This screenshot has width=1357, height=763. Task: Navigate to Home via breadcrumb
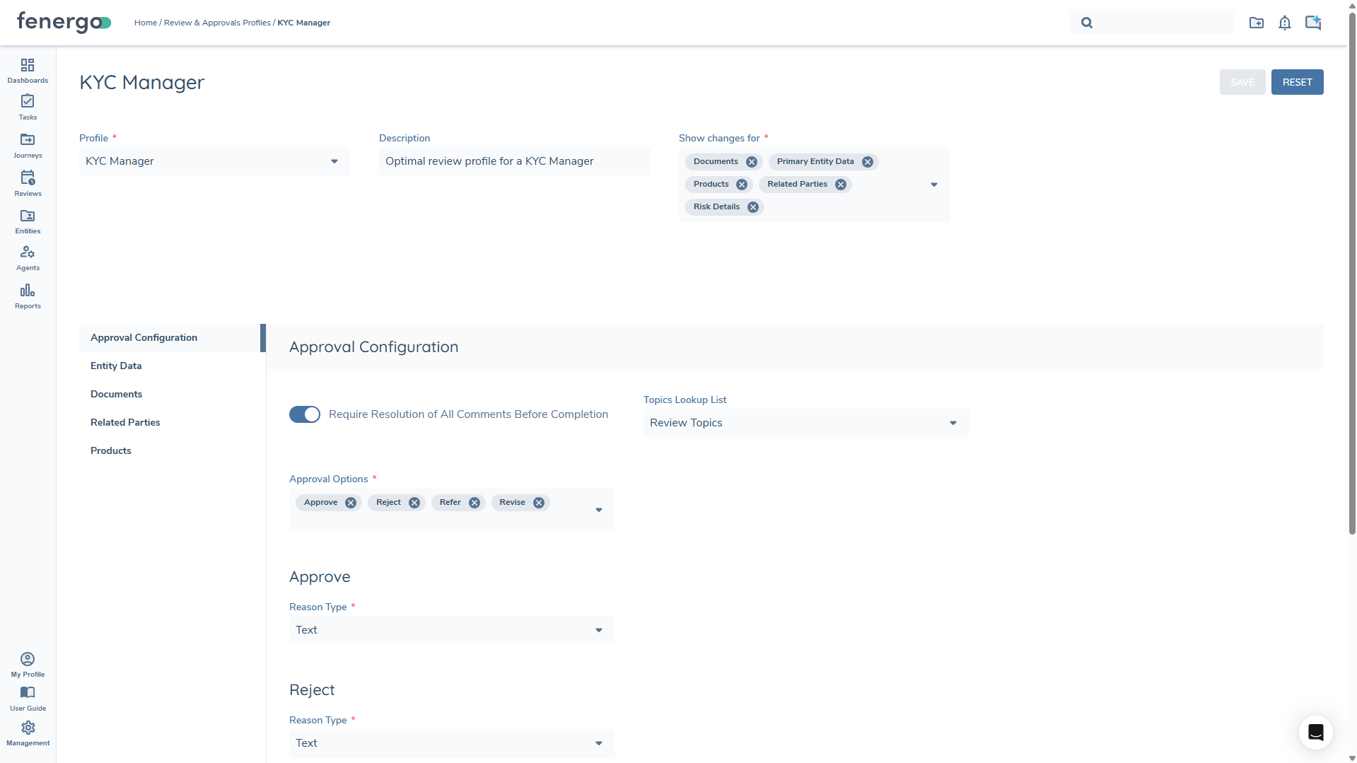click(x=146, y=23)
